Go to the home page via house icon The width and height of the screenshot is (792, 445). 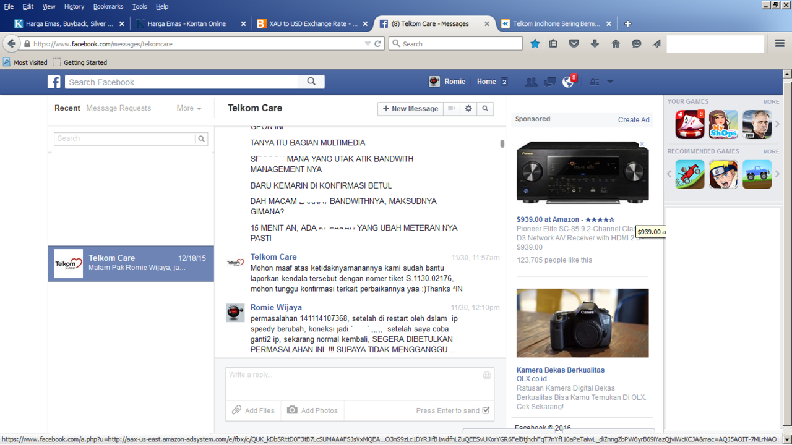[x=616, y=44]
